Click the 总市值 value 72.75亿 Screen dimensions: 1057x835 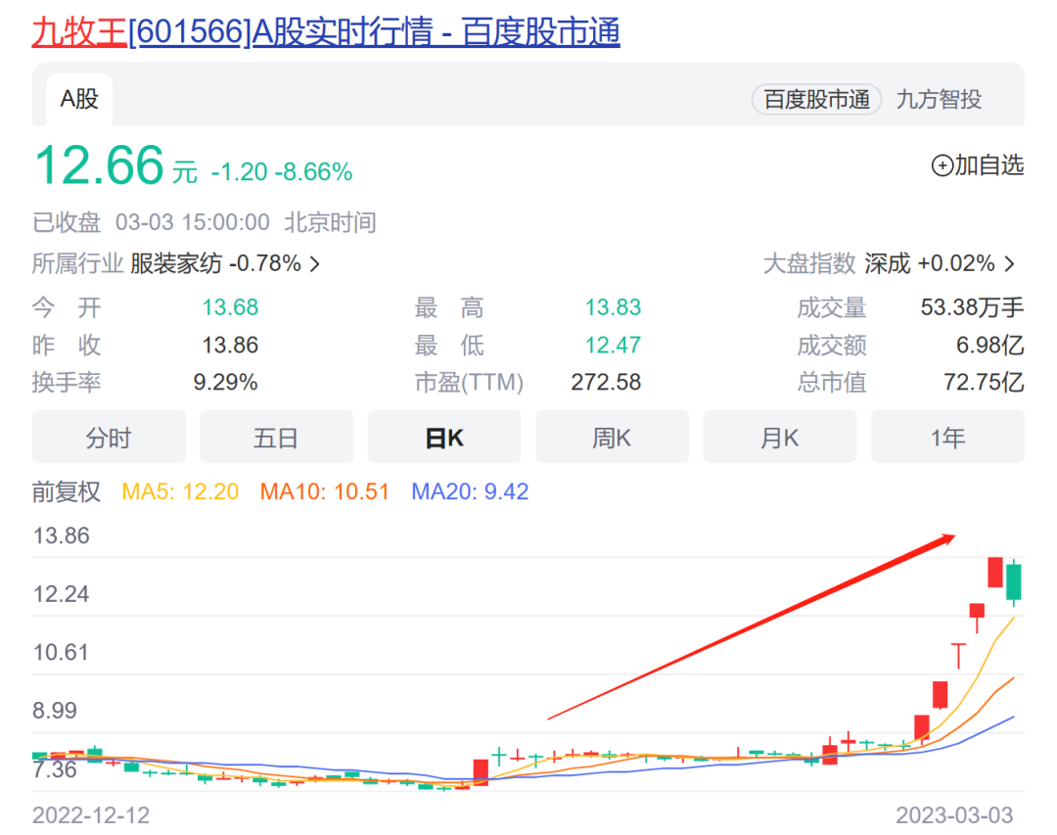984,383
